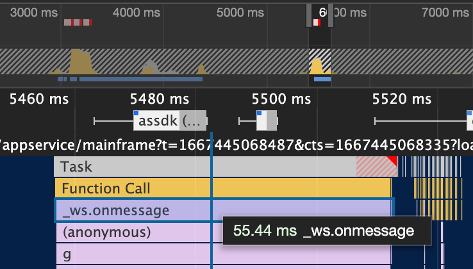Viewport: 473px width, 269px height.
Task: Select the g function entry
Action: coord(128,254)
